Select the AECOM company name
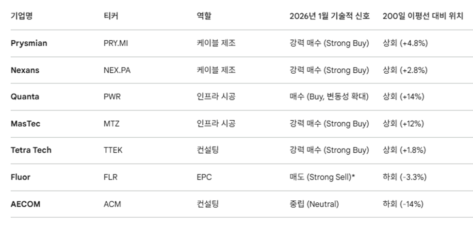473x227 pixels. 25,204
